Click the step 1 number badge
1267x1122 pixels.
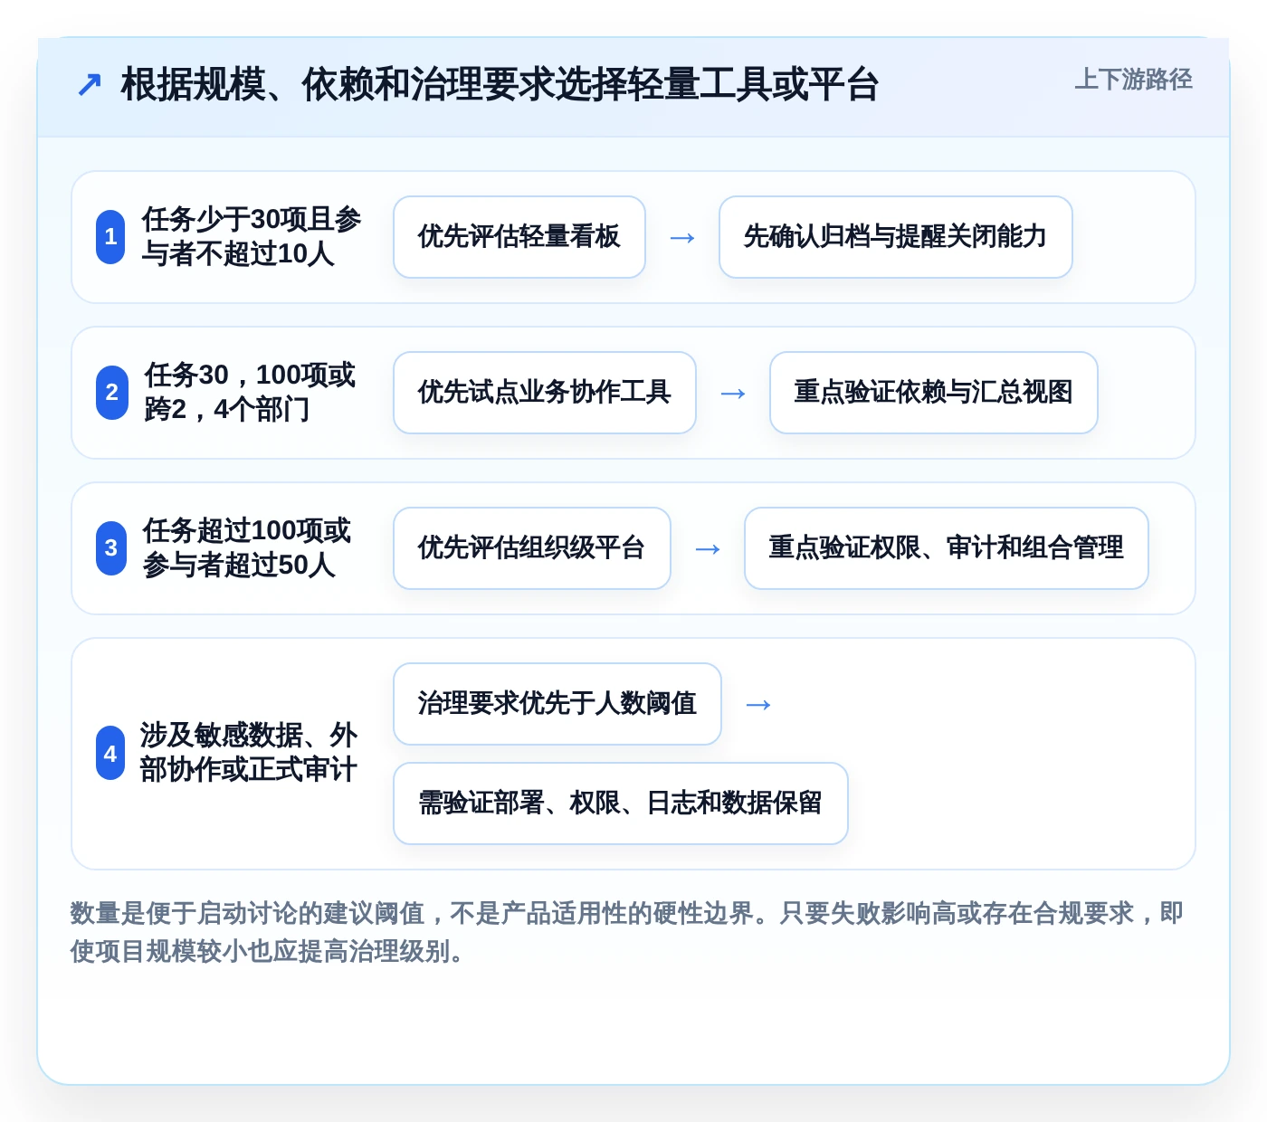click(110, 237)
